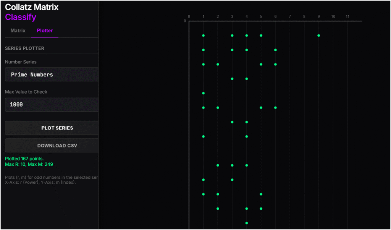Open the Number Series dropdown showing Prime Numbers

tap(52, 75)
